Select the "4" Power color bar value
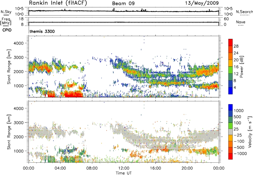Viewport: 253px width, 175px height. point(235,87)
